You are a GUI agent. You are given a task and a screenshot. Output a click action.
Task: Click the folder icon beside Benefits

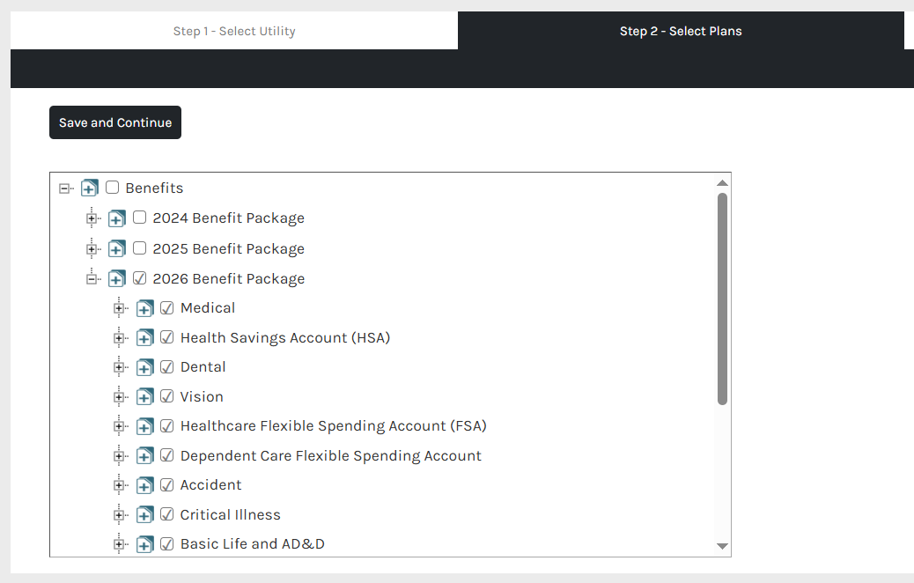coord(89,188)
